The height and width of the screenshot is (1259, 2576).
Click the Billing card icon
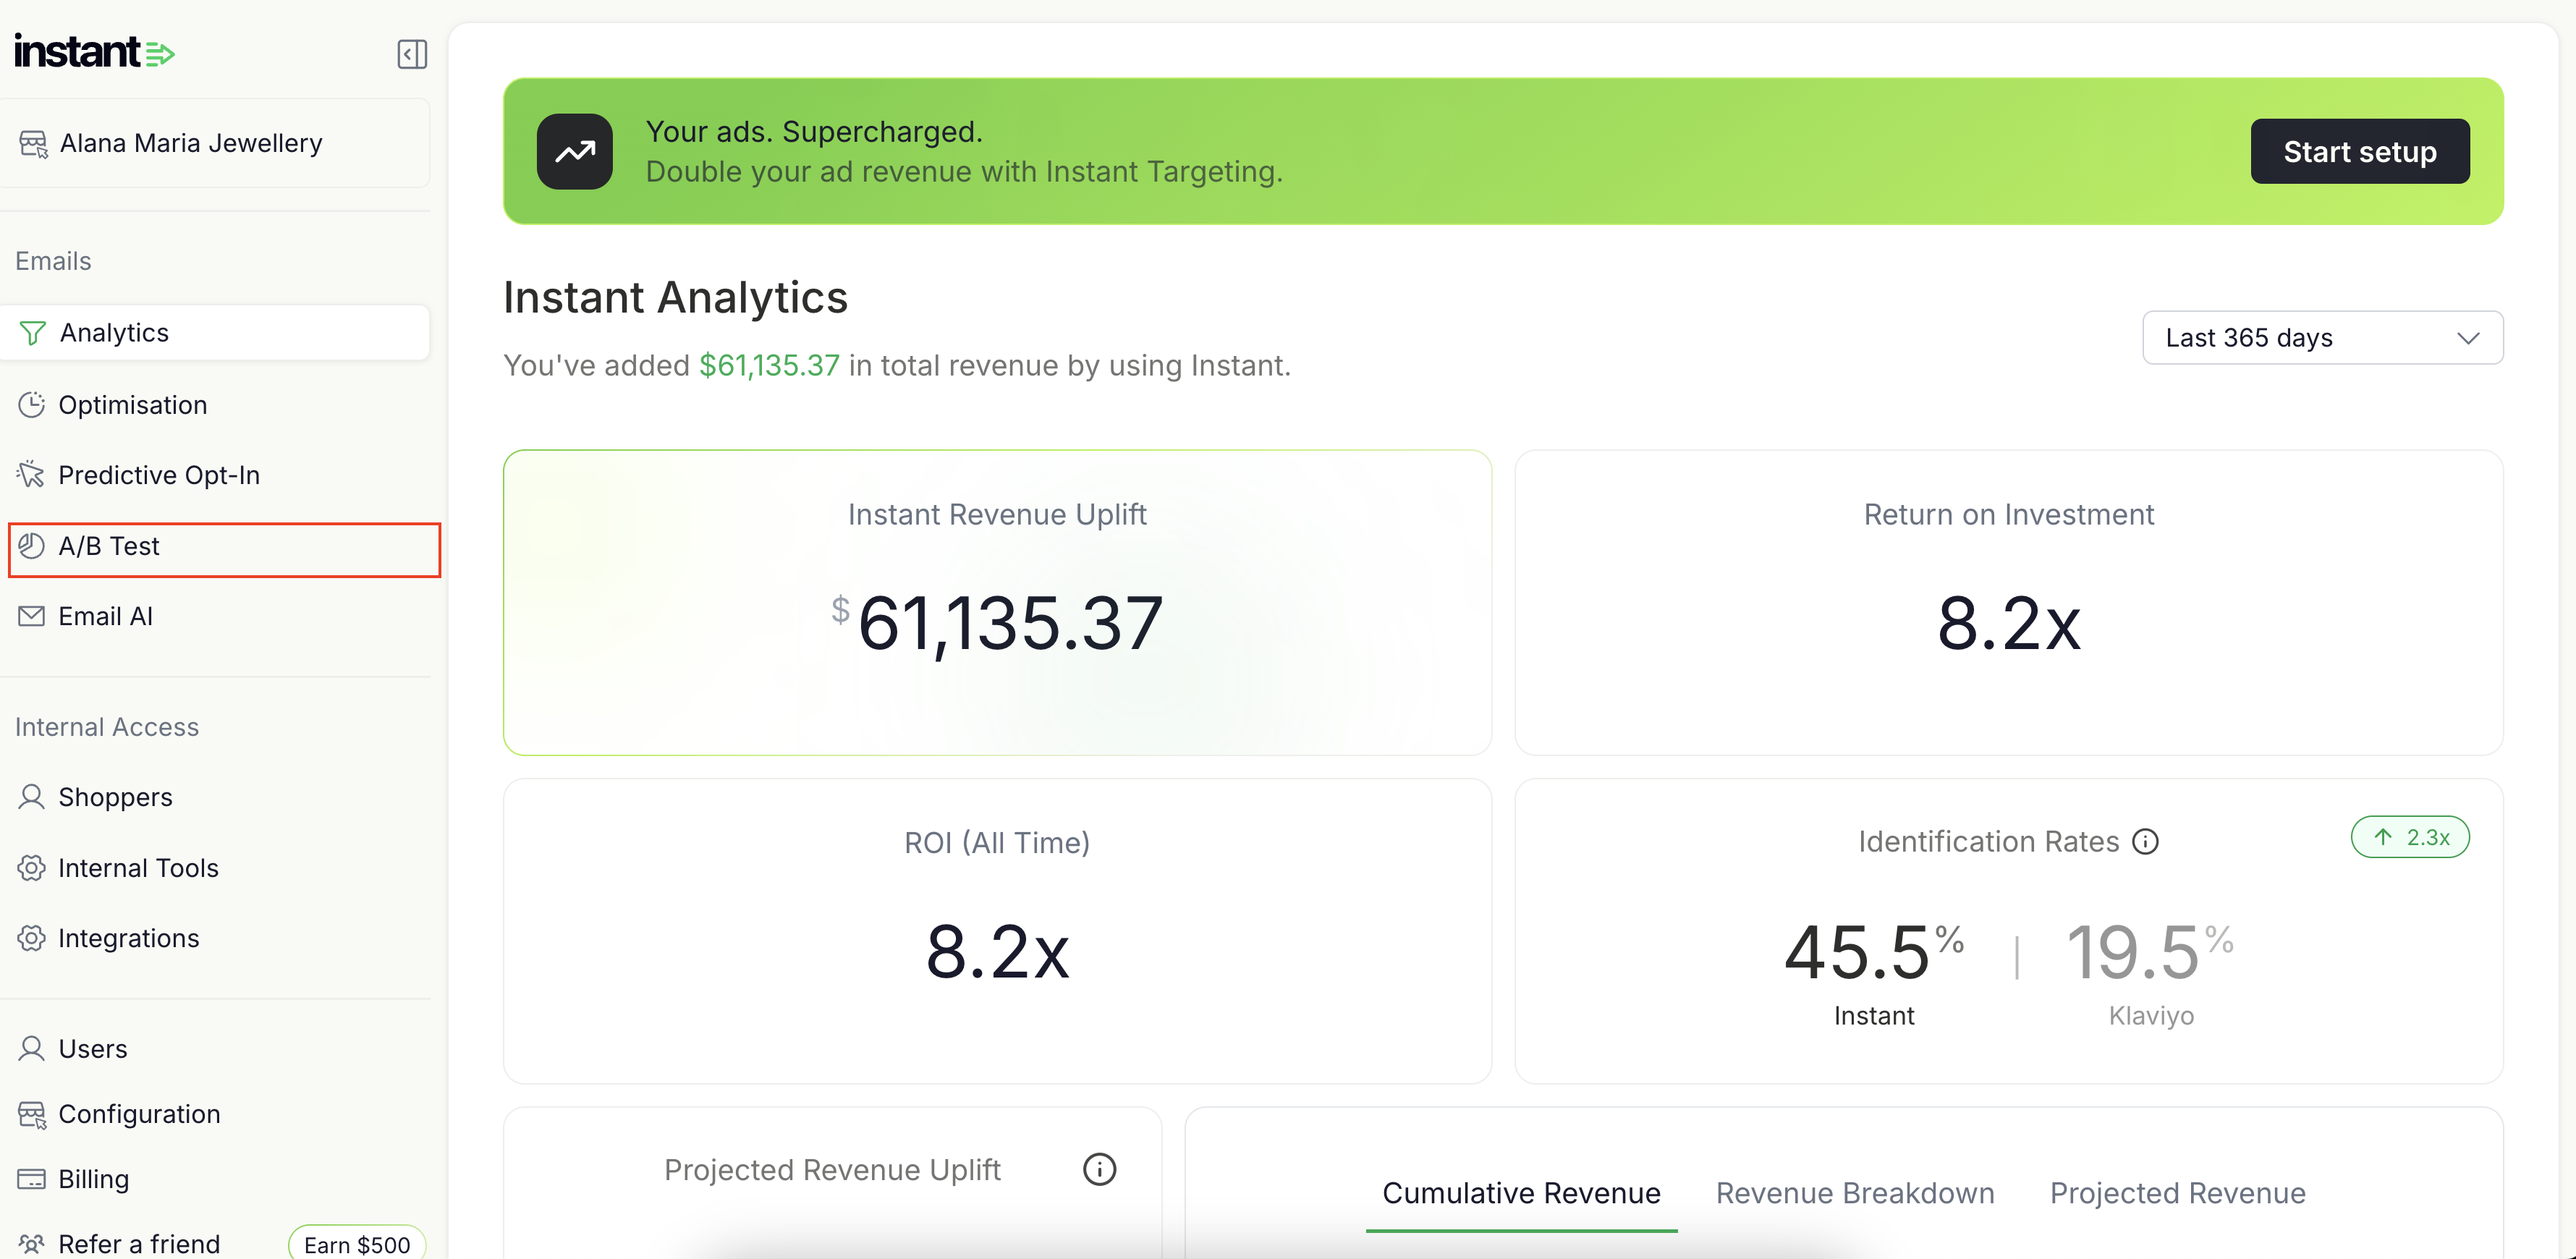click(32, 1179)
